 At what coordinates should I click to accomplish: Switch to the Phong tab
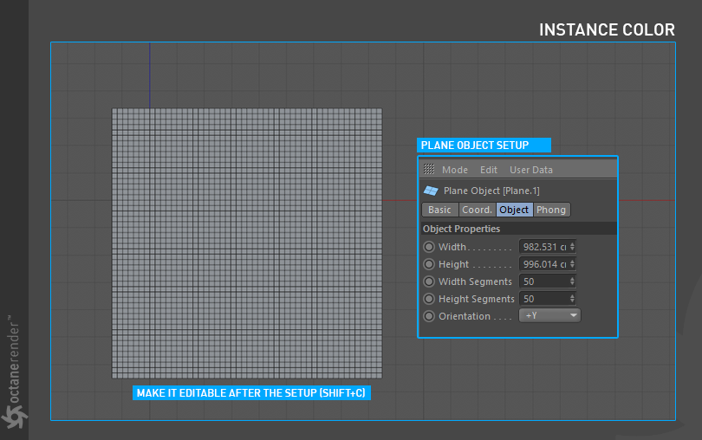551,210
